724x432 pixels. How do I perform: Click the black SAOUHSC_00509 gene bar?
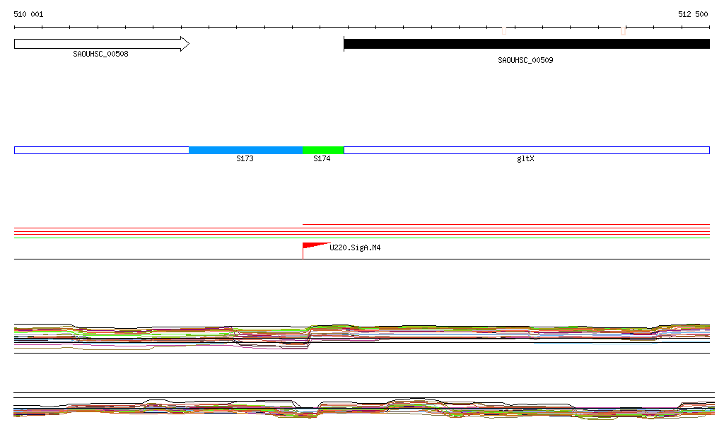click(x=526, y=44)
